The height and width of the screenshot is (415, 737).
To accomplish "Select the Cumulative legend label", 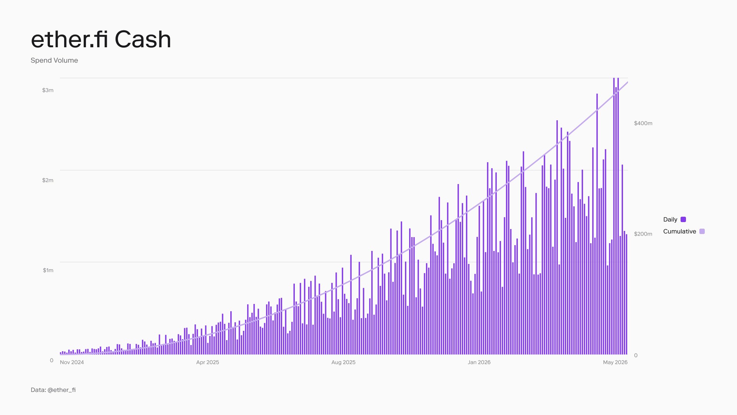I will pos(679,231).
